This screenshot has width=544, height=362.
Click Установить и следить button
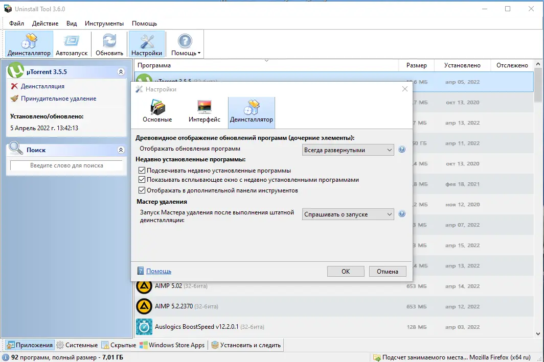pos(246,345)
